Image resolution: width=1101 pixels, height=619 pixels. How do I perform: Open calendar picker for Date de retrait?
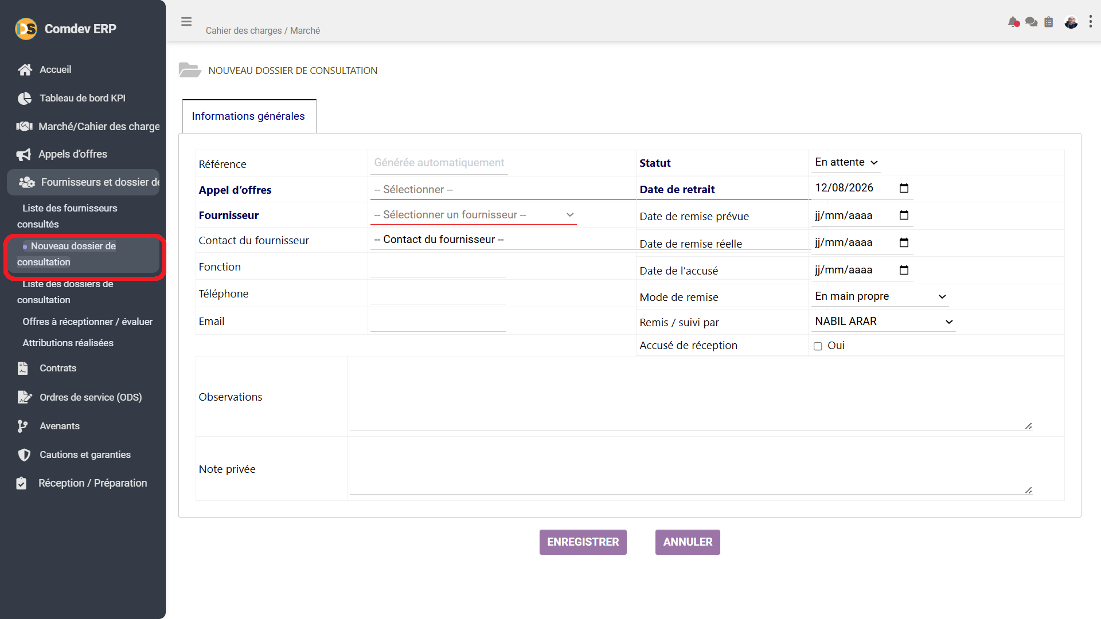(x=904, y=188)
